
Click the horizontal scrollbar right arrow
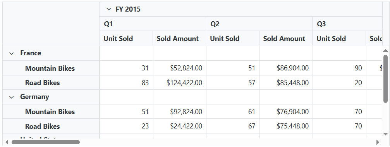[378, 142]
